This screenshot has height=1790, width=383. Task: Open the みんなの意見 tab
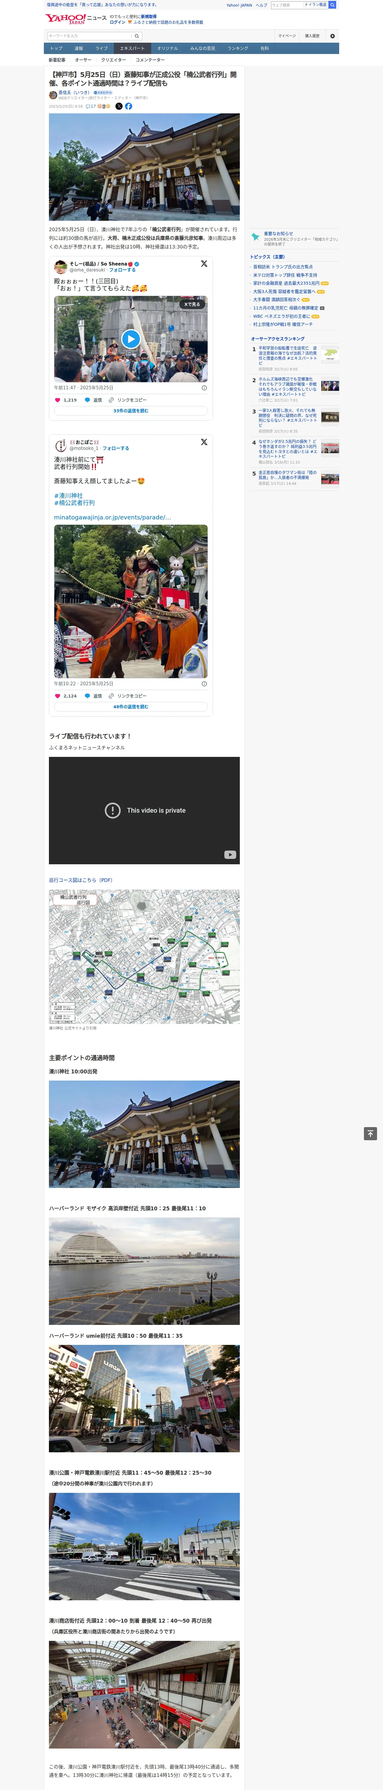203,49
